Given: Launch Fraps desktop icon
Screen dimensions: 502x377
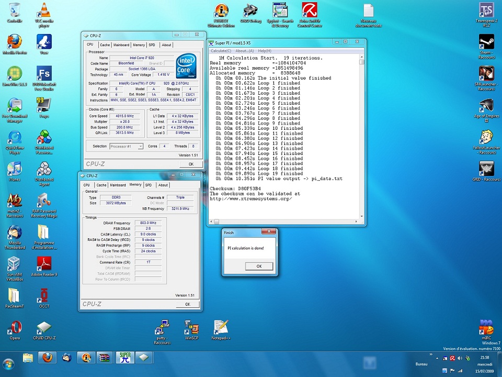Looking at the screenshot, I should click(x=44, y=108).
